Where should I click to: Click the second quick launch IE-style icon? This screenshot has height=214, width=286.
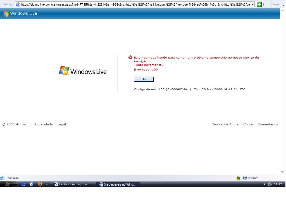pyautogui.click(x=32, y=184)
